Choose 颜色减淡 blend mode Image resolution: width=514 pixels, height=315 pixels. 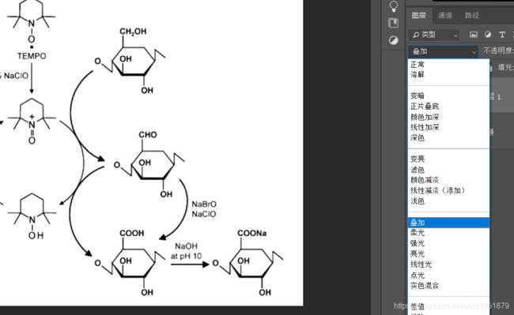[x=448, y=180]
